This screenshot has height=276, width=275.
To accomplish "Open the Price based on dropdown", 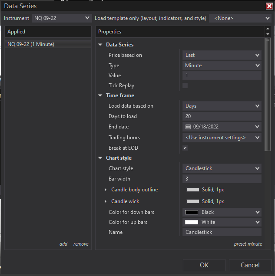I will (x=222, y=55).
